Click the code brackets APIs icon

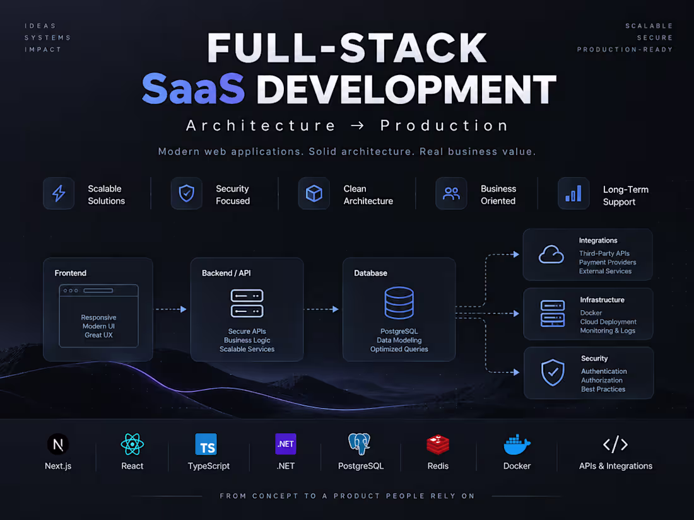[615, 444]
